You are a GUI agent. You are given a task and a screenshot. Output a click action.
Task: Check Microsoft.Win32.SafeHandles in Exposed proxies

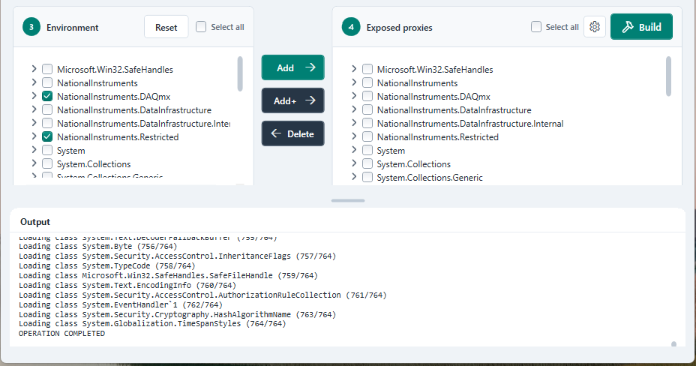(367, 69)
